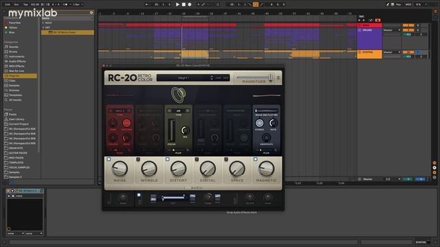Open MIDI PACKS folder in Places
Image resolution: width=440 pixels, height=247 pixels.
(x=16, y=158)
